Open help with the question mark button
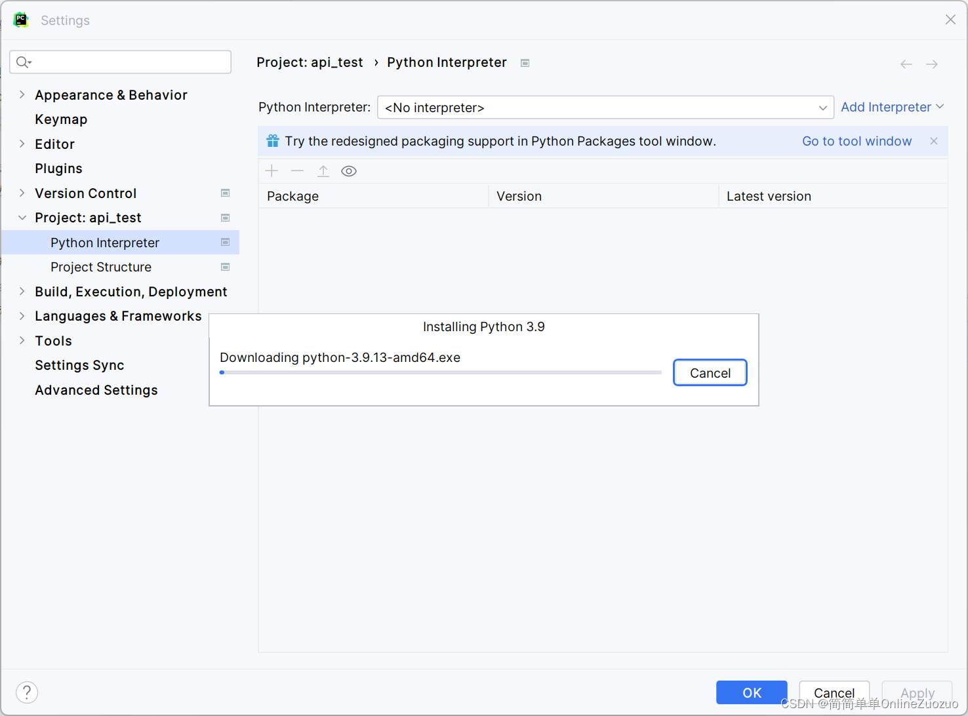 click(x=27, y=692)
